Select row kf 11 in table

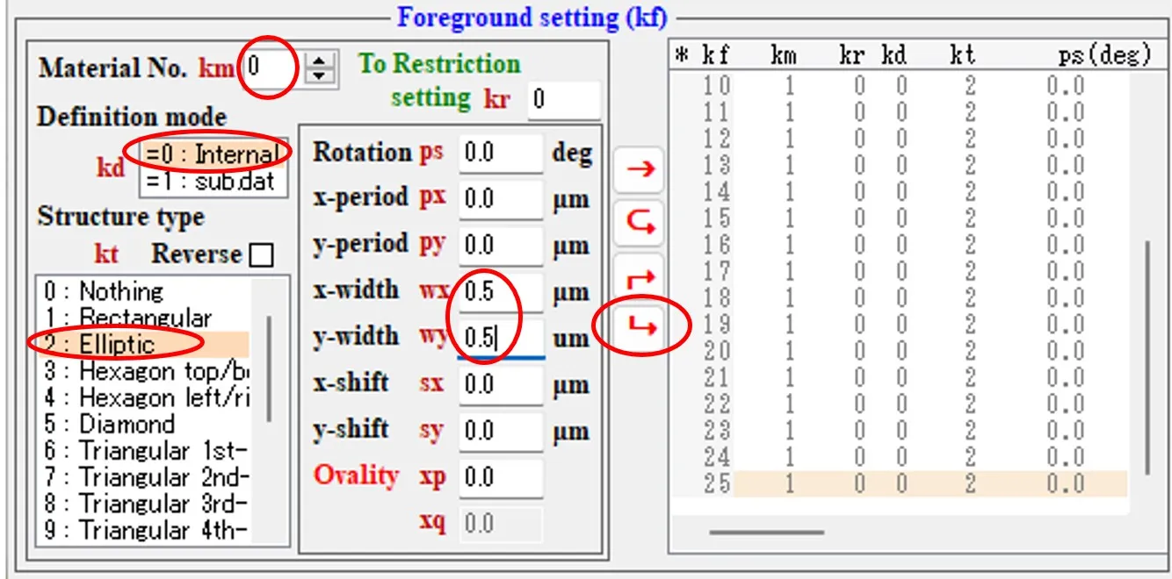pyautogui.click(x=901, y=112)
